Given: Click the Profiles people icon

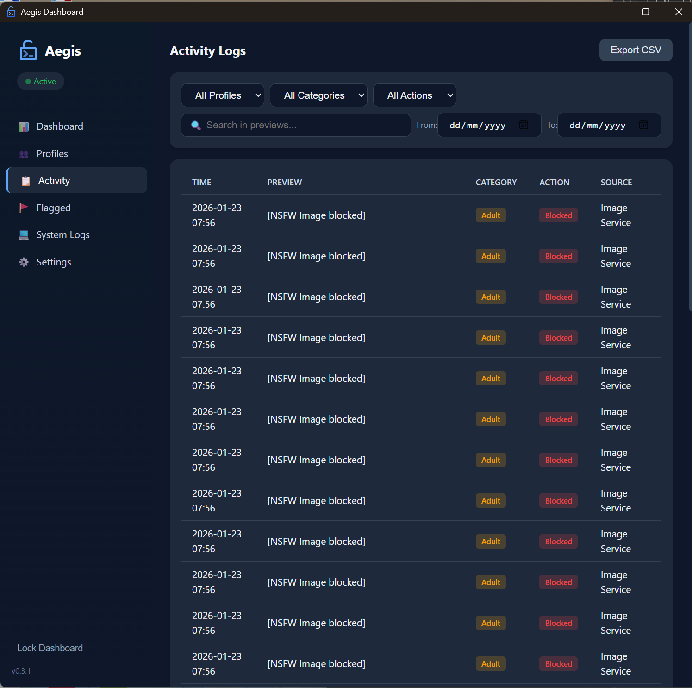Looking at the screenshot, I should click(x=24, y=154).
